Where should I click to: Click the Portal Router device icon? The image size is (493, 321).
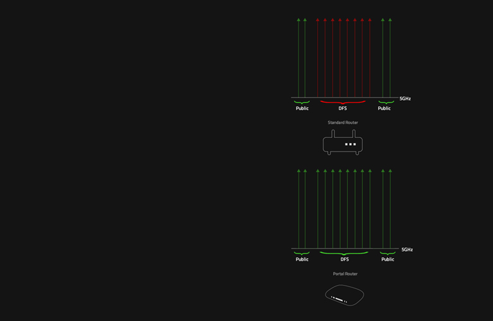[345, 295]
